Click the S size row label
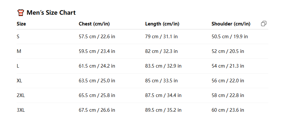Viewport: 287px width, 131px height. point(18,37)
